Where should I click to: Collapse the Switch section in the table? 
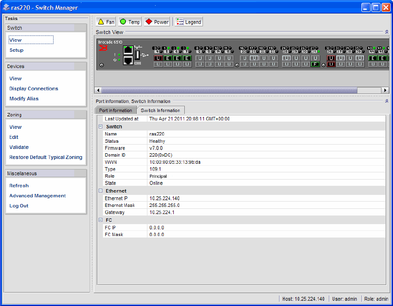[101, 127]
